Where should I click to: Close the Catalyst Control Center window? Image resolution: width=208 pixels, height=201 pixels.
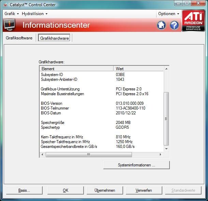(198, 3)
